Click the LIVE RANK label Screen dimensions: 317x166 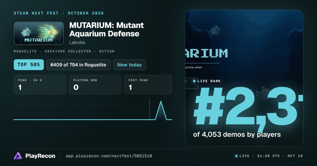(x=209, y=81)
